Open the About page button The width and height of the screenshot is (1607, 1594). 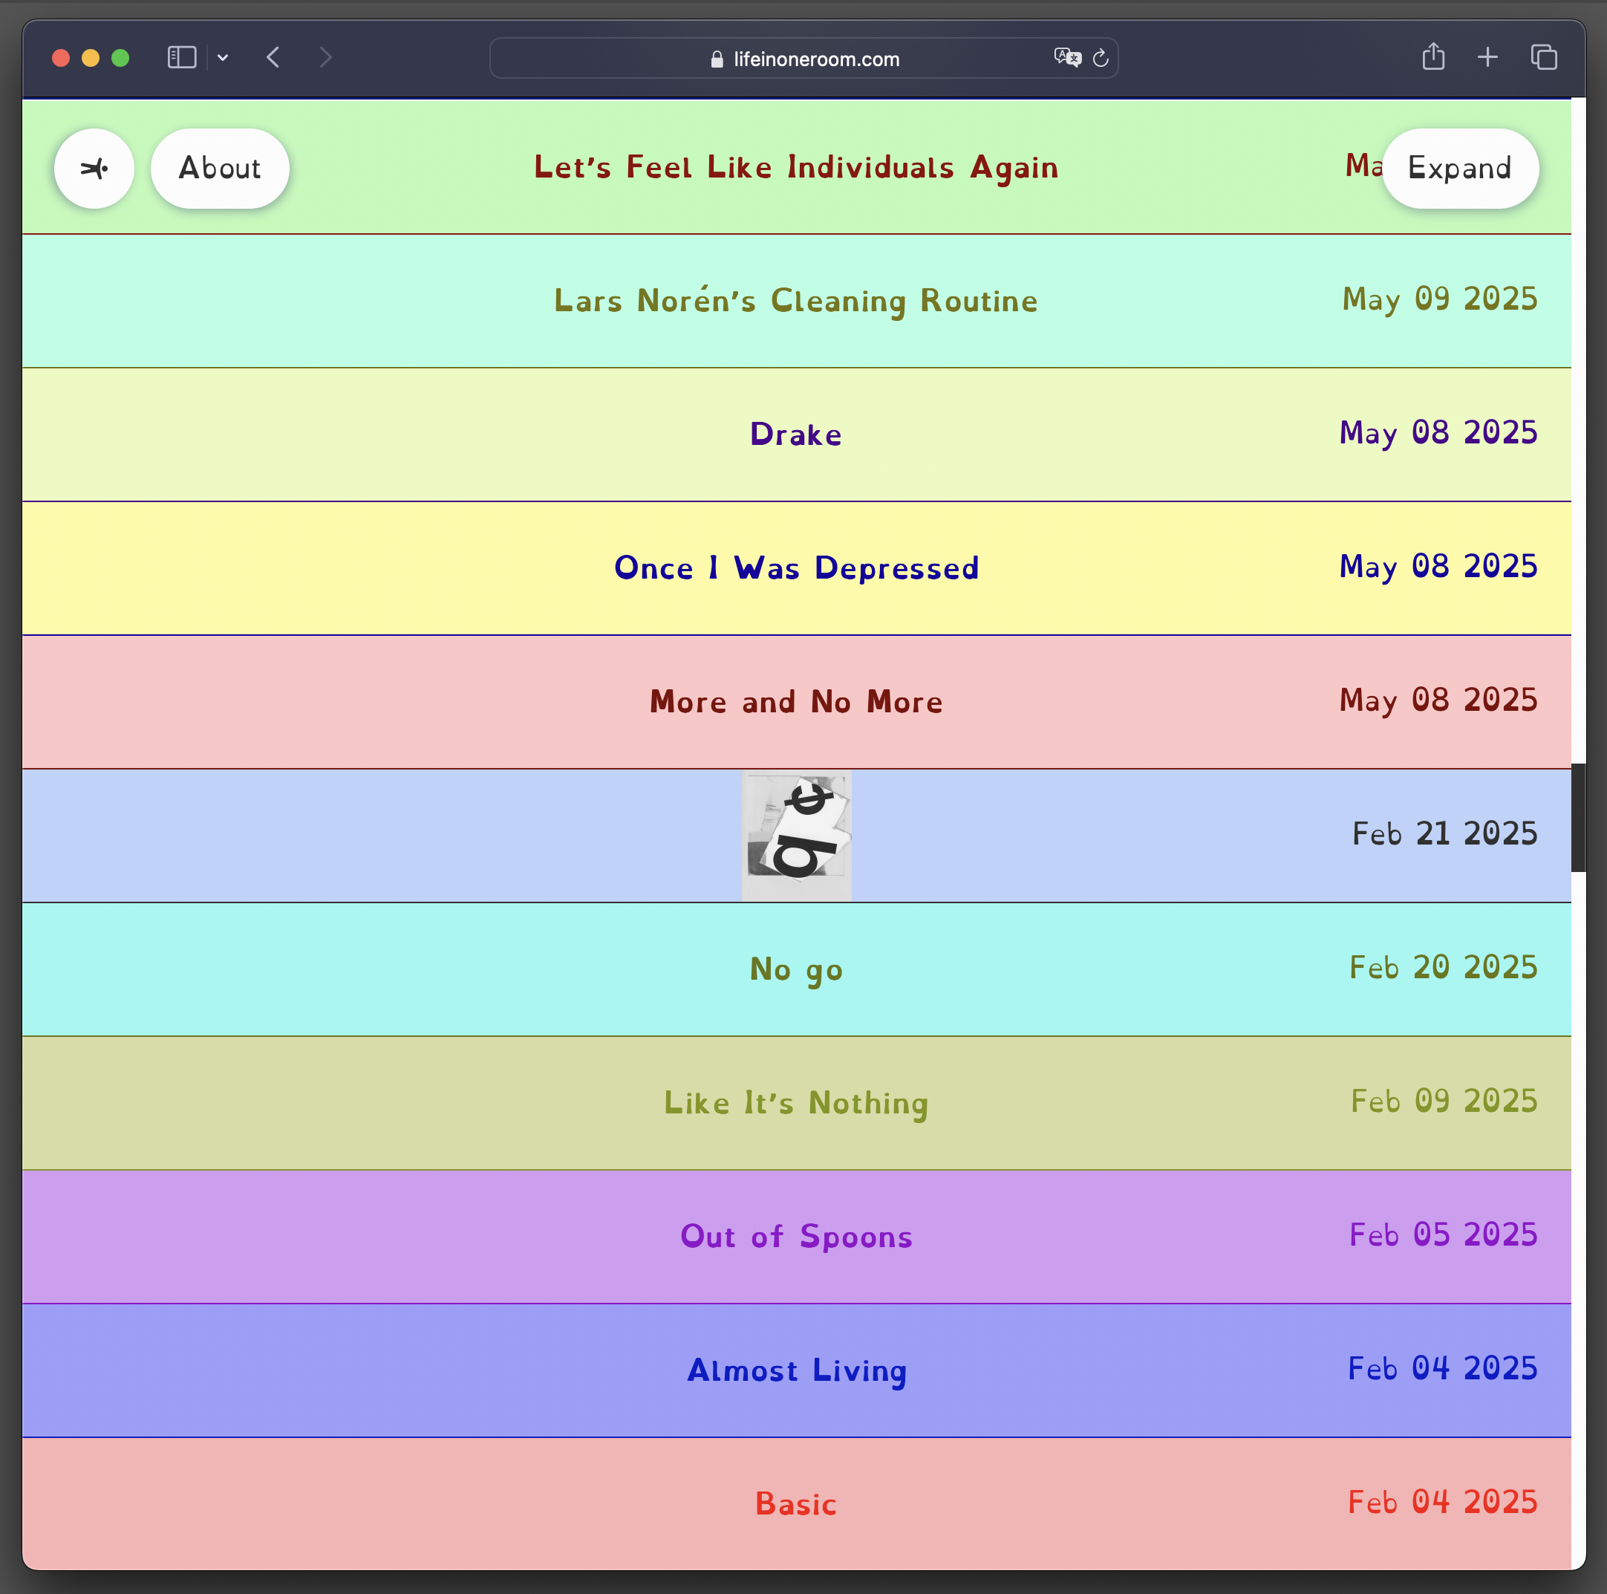click(220, 169)
